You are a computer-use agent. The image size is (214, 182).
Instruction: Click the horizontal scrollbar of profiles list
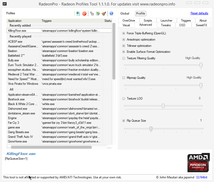pyautogui.click(x=51, y=147)
